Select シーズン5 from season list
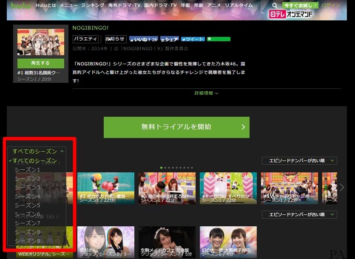Viewport: 355px width, 259px height. click(x=27, y=205)
